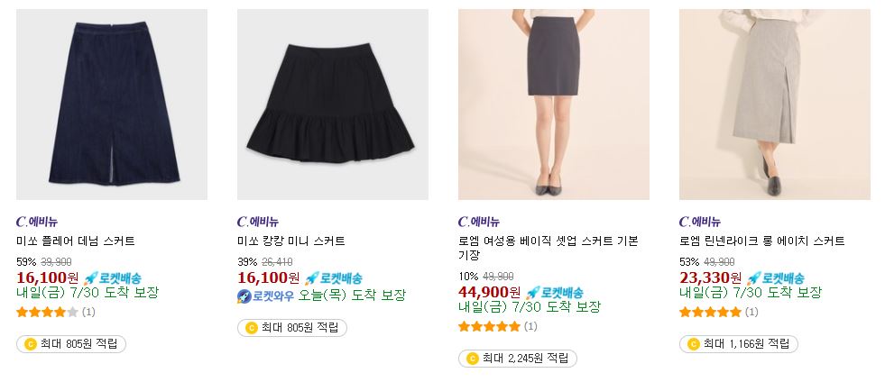Screen dimensions: 885x382
Task: Click 최대 1,166원 적립 cashback badge
Action: [738, 343]
